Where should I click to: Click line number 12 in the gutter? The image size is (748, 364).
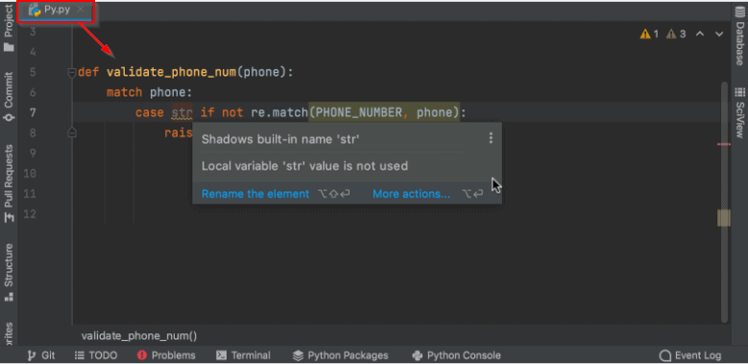(x=30, y=215)
